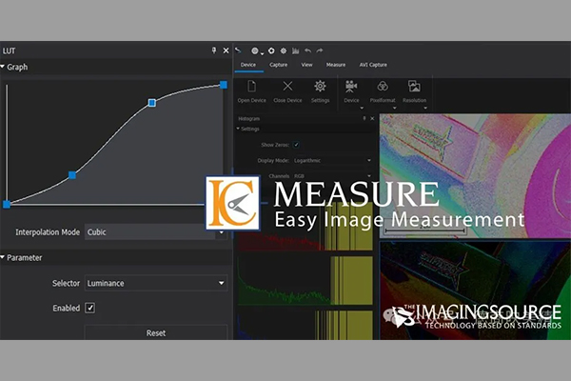Image resolution: width=571 pixels, height=381 pixels.
Task: Open the Channels RGB dropdown
Action: 332,175
